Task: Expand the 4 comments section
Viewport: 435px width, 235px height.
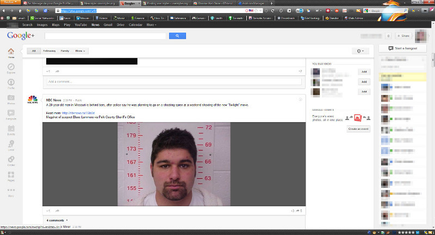Action: (x=57, y=220)
